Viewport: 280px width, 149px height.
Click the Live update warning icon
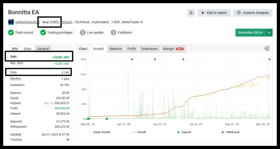[83, 32]
